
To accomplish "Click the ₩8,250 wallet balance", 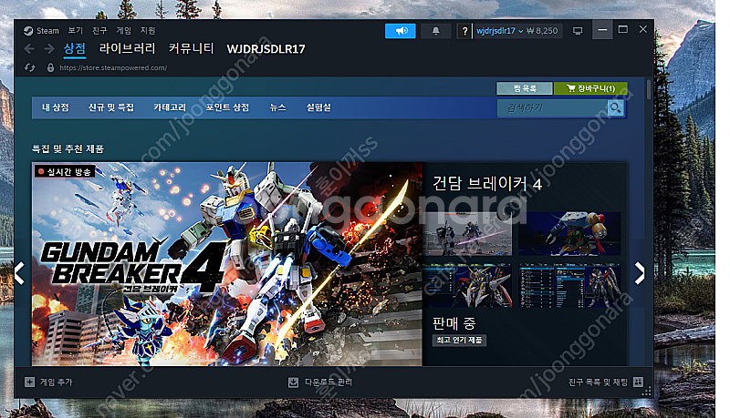I will pyautogui.click(x=542, y=31).
